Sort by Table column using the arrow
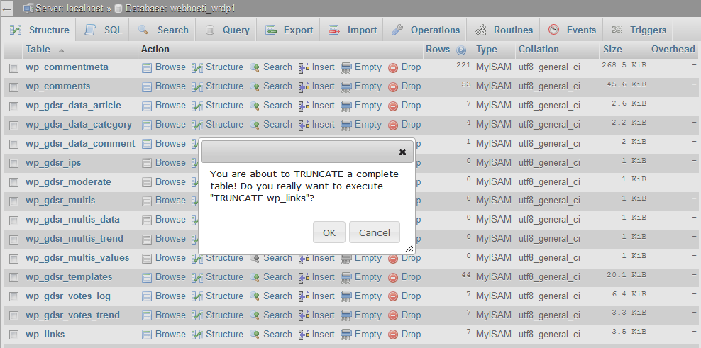The width and height of the screenshot is (701, 348). [x=60, y=50]
